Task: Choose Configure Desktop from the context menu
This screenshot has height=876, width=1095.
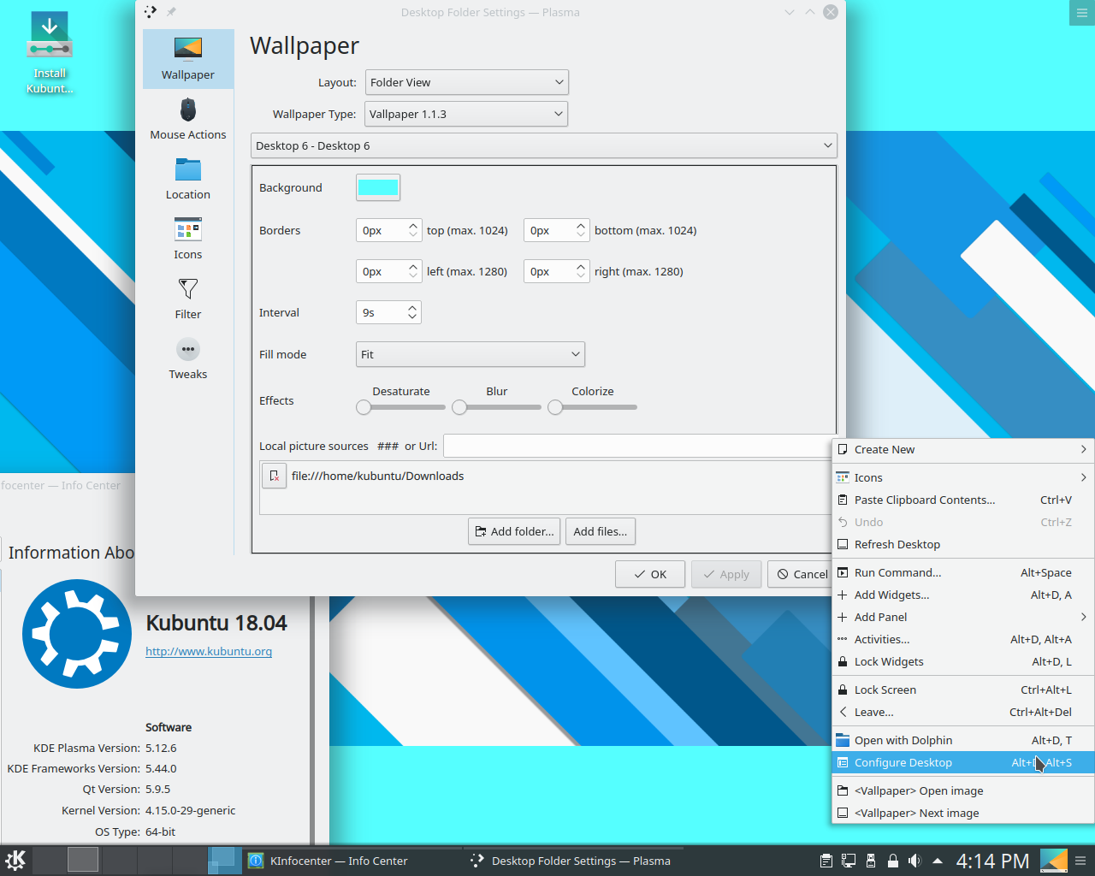Action: [963, 762]
